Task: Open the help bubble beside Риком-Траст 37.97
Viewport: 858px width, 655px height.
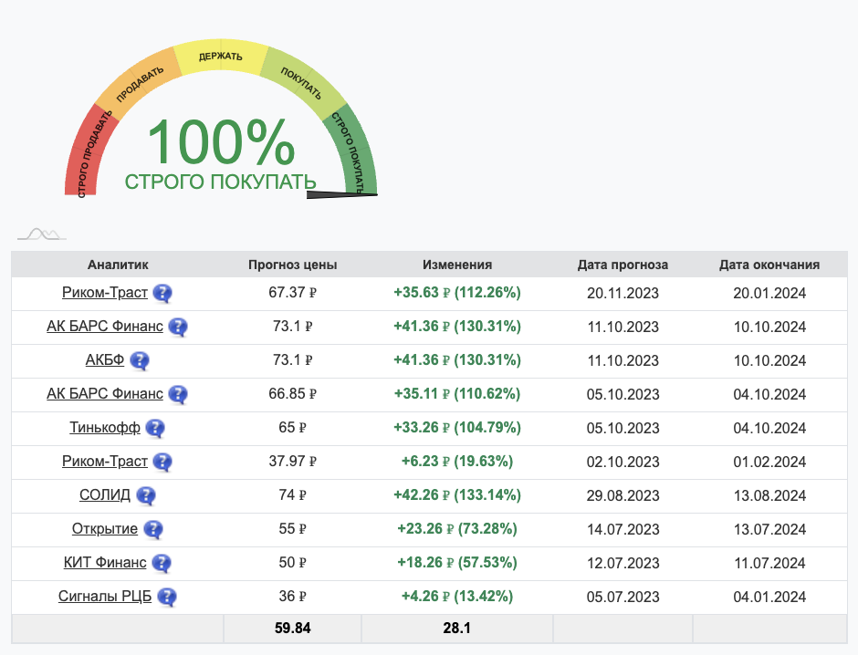Action: (162, 462)
